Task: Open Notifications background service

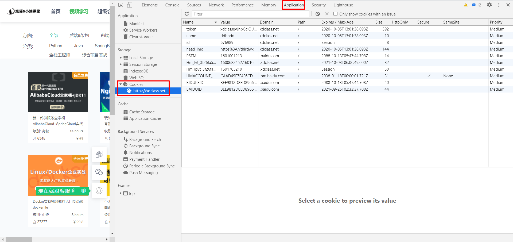Action: click(x=137, y=152)
